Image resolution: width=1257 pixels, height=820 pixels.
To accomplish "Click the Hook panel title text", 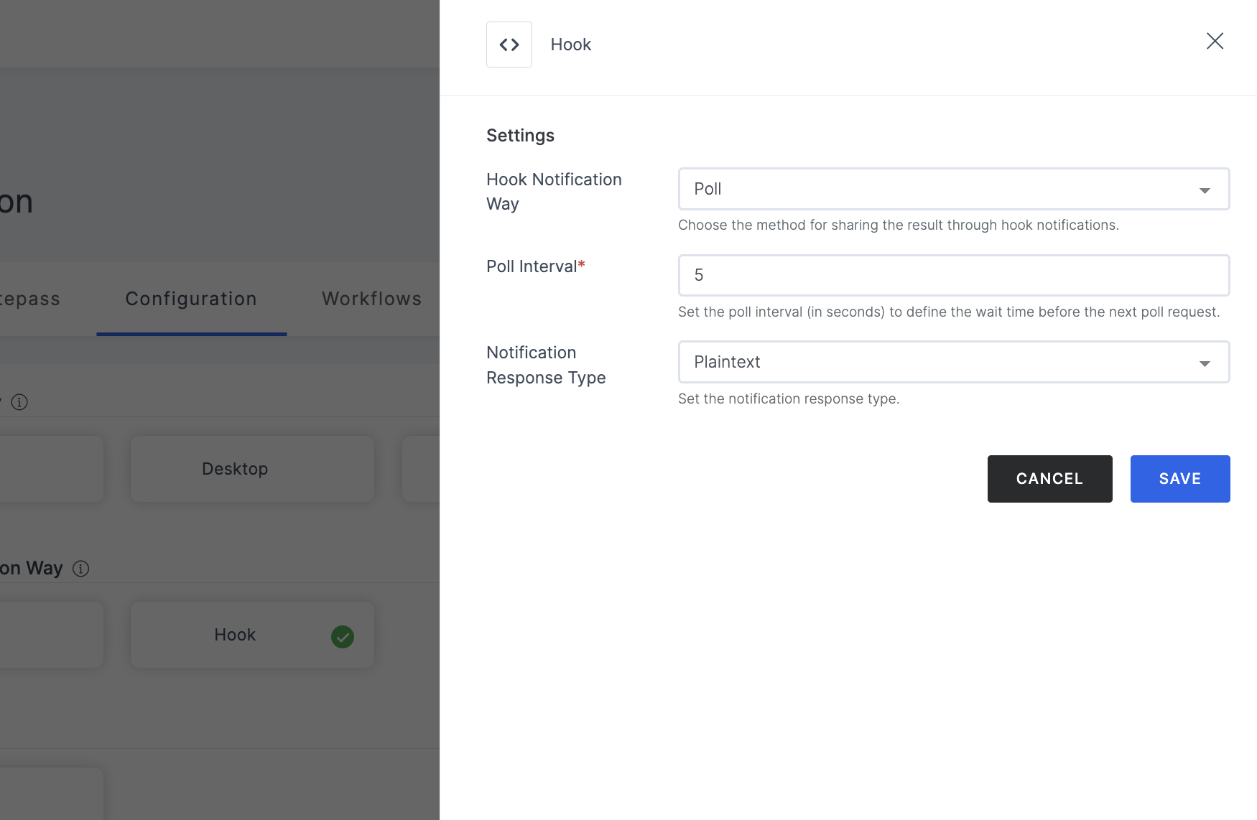I will (x=571, y=45).
